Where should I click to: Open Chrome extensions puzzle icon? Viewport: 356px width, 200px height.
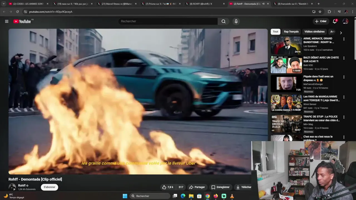coord(329,12)
